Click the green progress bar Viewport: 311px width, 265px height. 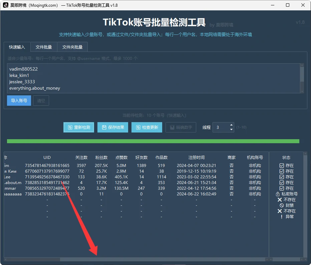tap(153, 141)
